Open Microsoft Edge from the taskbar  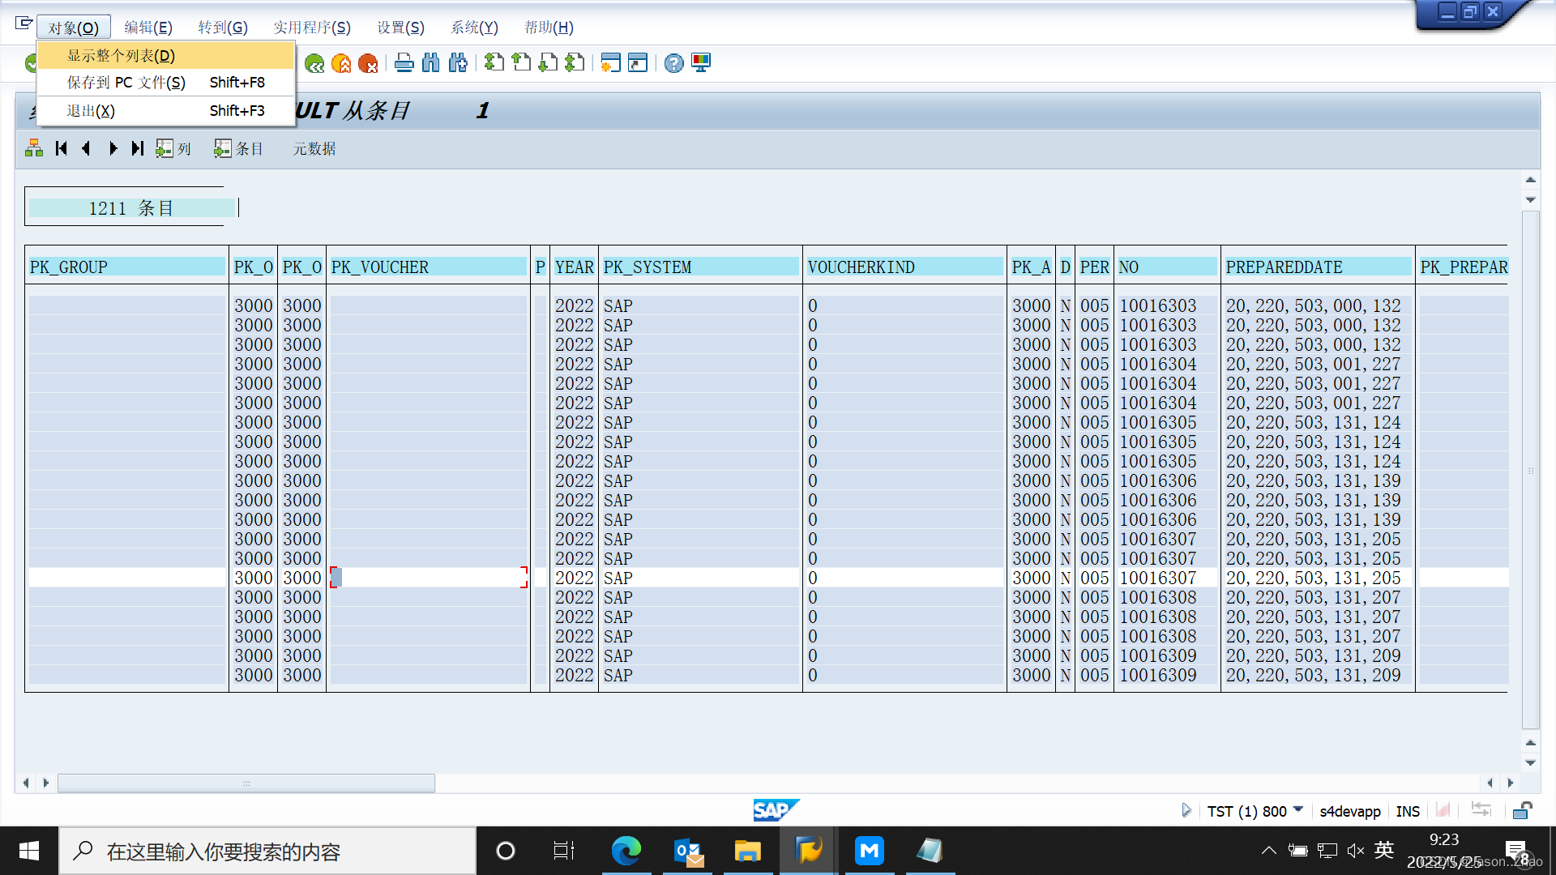click(x=626, y=851)
